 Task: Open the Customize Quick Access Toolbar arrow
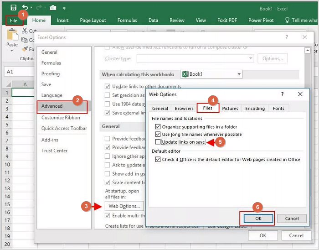[x=64, y=8]
